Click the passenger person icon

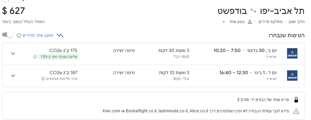pyautogui.click(x=250, y=22)
